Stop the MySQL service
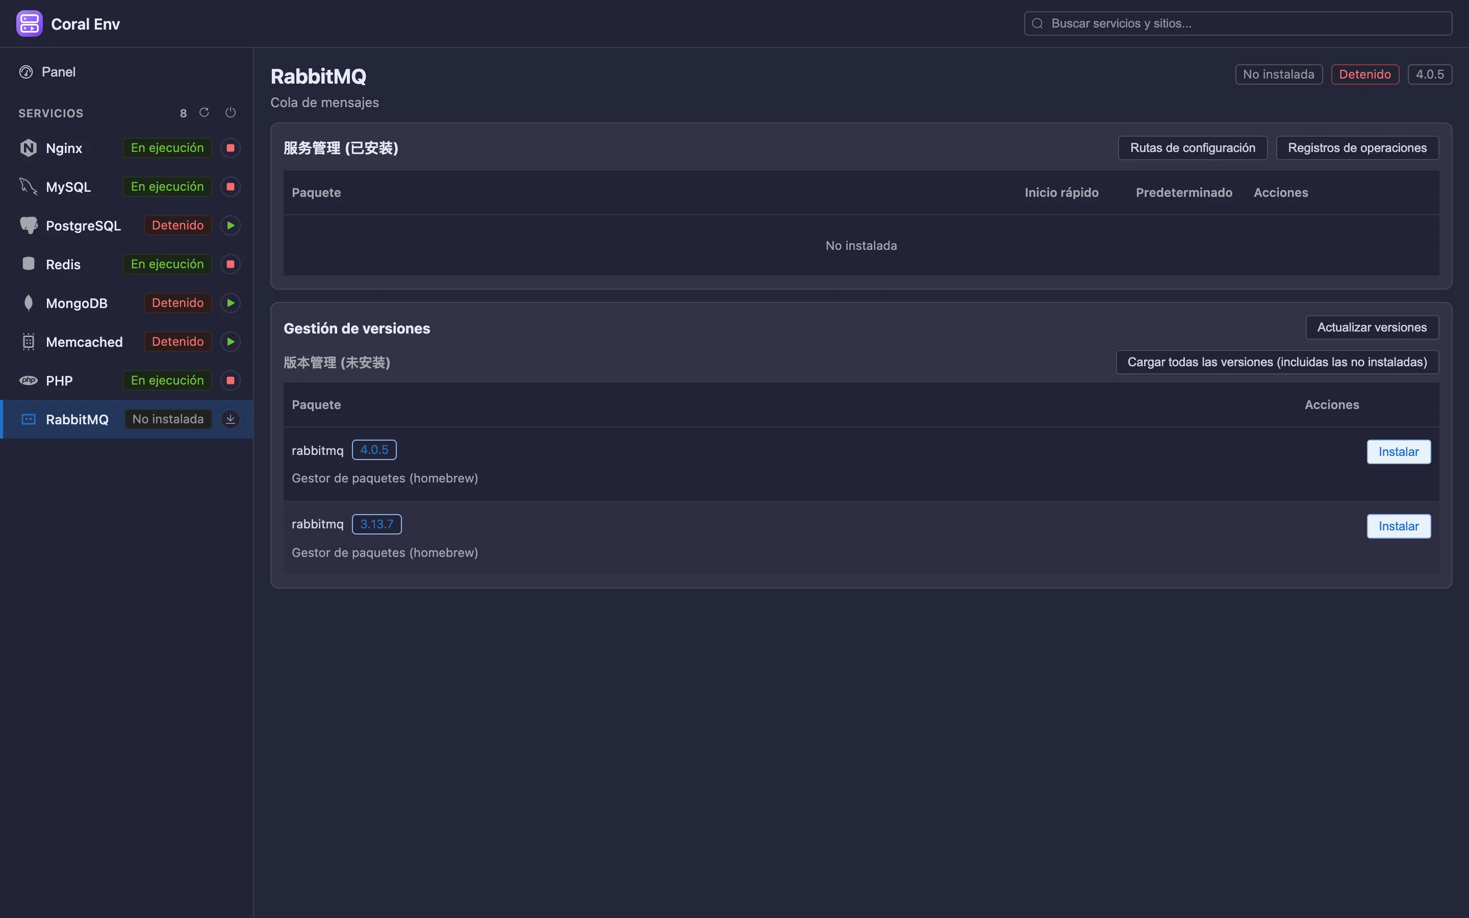The width and height of the screenshot is (1469, 918). [x=231, y=186]
